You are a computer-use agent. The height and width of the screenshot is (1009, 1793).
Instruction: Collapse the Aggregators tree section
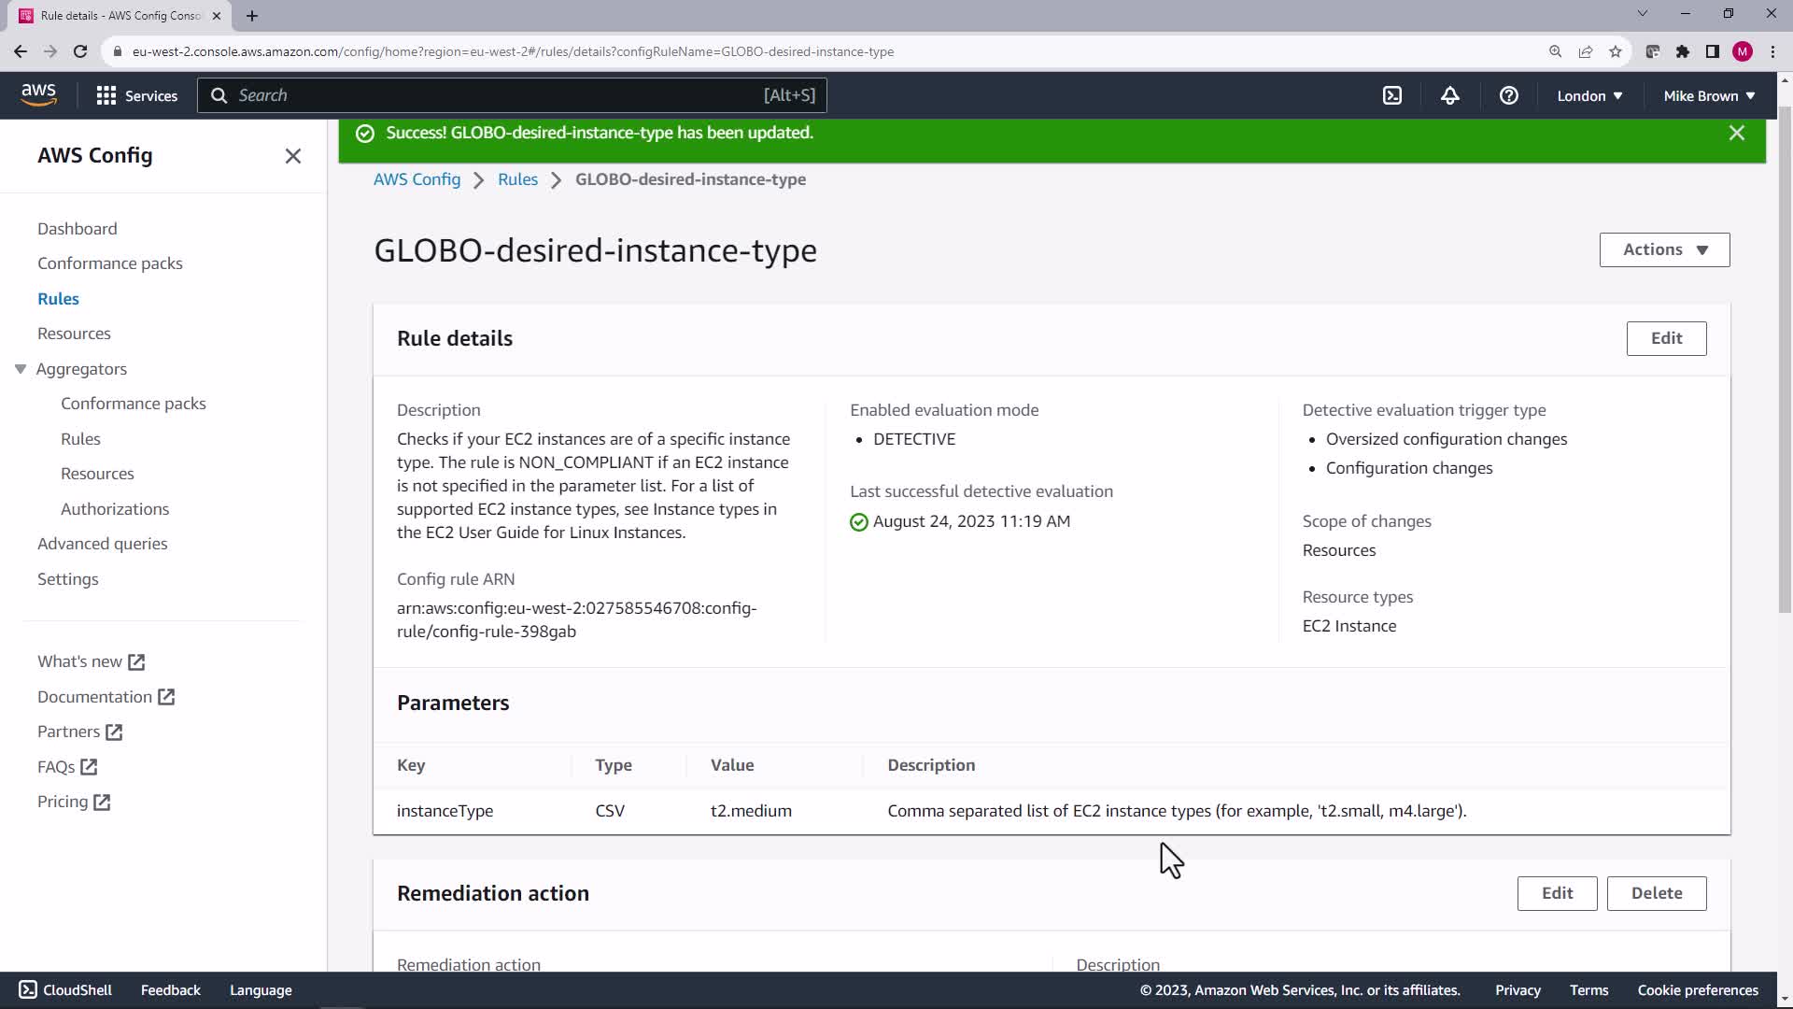[21, 369]
